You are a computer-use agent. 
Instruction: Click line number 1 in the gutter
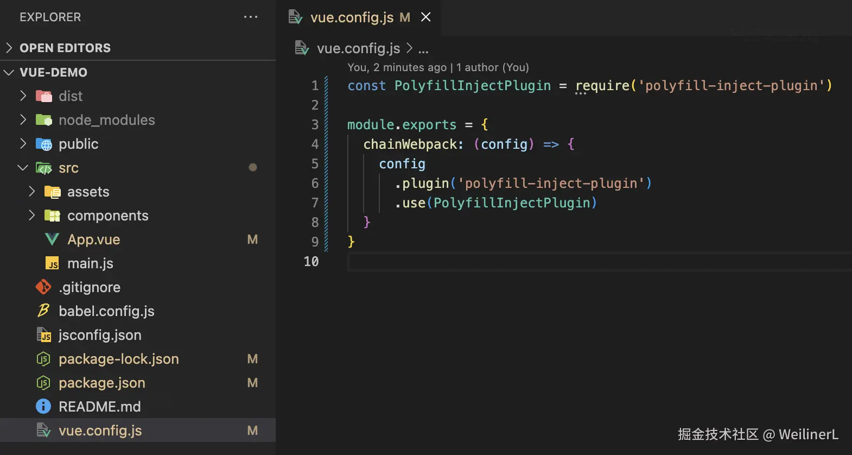315,86
